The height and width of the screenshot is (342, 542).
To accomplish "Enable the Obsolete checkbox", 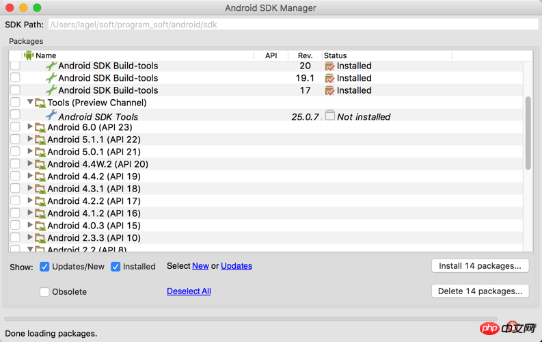I will tap(44, 292).
